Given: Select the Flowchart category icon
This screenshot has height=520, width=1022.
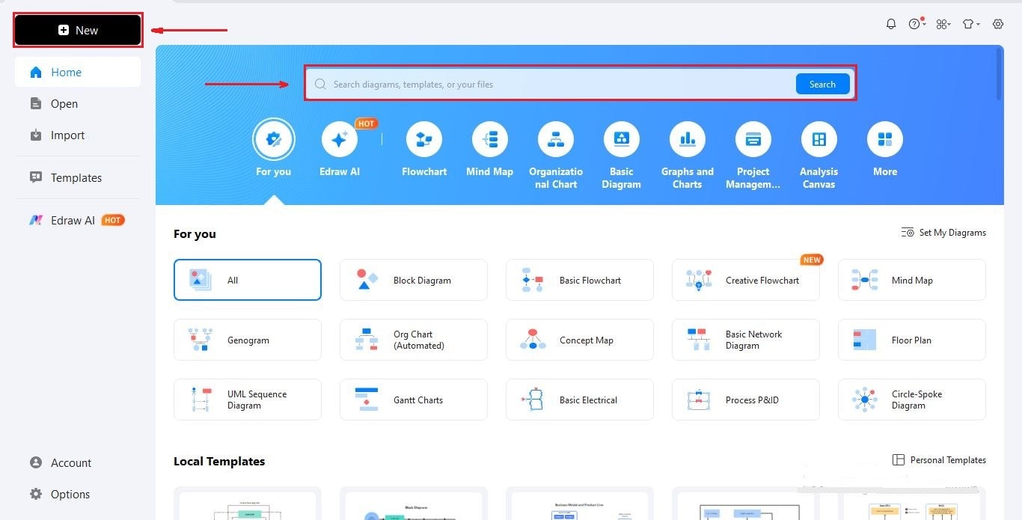Looking at the screenshot, I should (423, 139).
